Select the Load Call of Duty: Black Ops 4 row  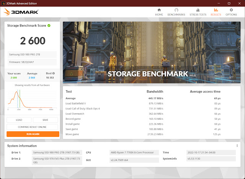click(x=143, y=109)
